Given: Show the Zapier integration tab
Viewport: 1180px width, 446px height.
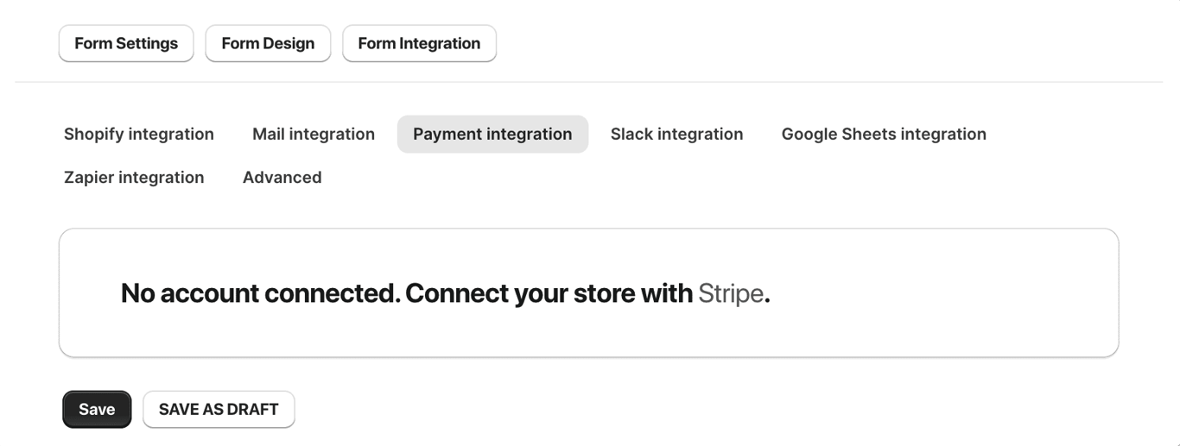Looking at the screenshot, I should click(134, 177).
